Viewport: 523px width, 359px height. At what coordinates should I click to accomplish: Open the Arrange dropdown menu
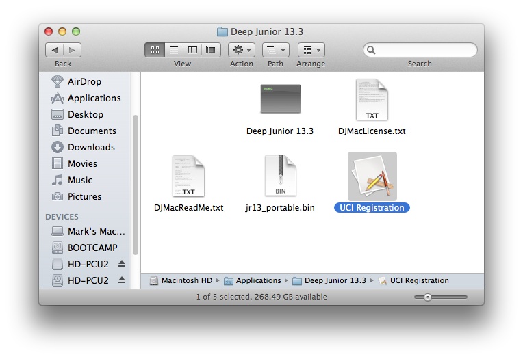coord(311,50)
